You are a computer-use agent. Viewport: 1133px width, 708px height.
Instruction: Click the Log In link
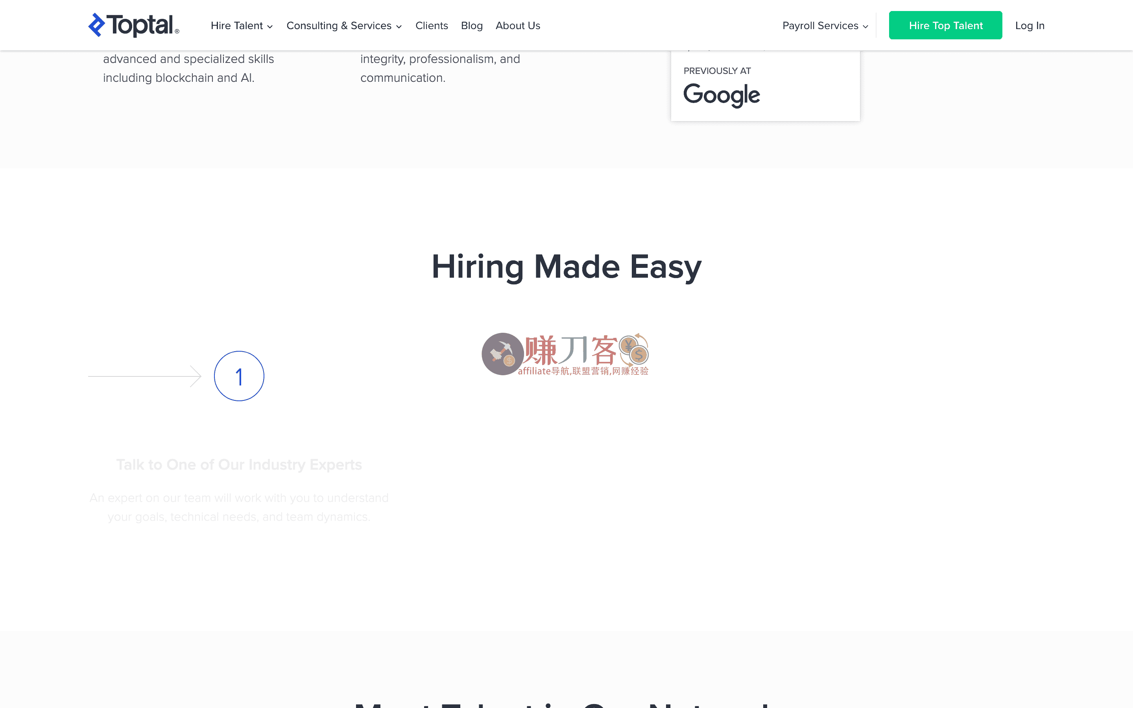(x=1030, y=25)
